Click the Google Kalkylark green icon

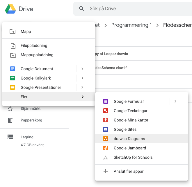tap(13, 78)
